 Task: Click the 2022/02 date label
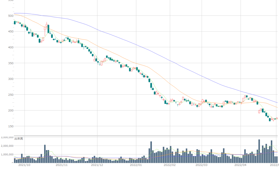[x=169, y=165]
